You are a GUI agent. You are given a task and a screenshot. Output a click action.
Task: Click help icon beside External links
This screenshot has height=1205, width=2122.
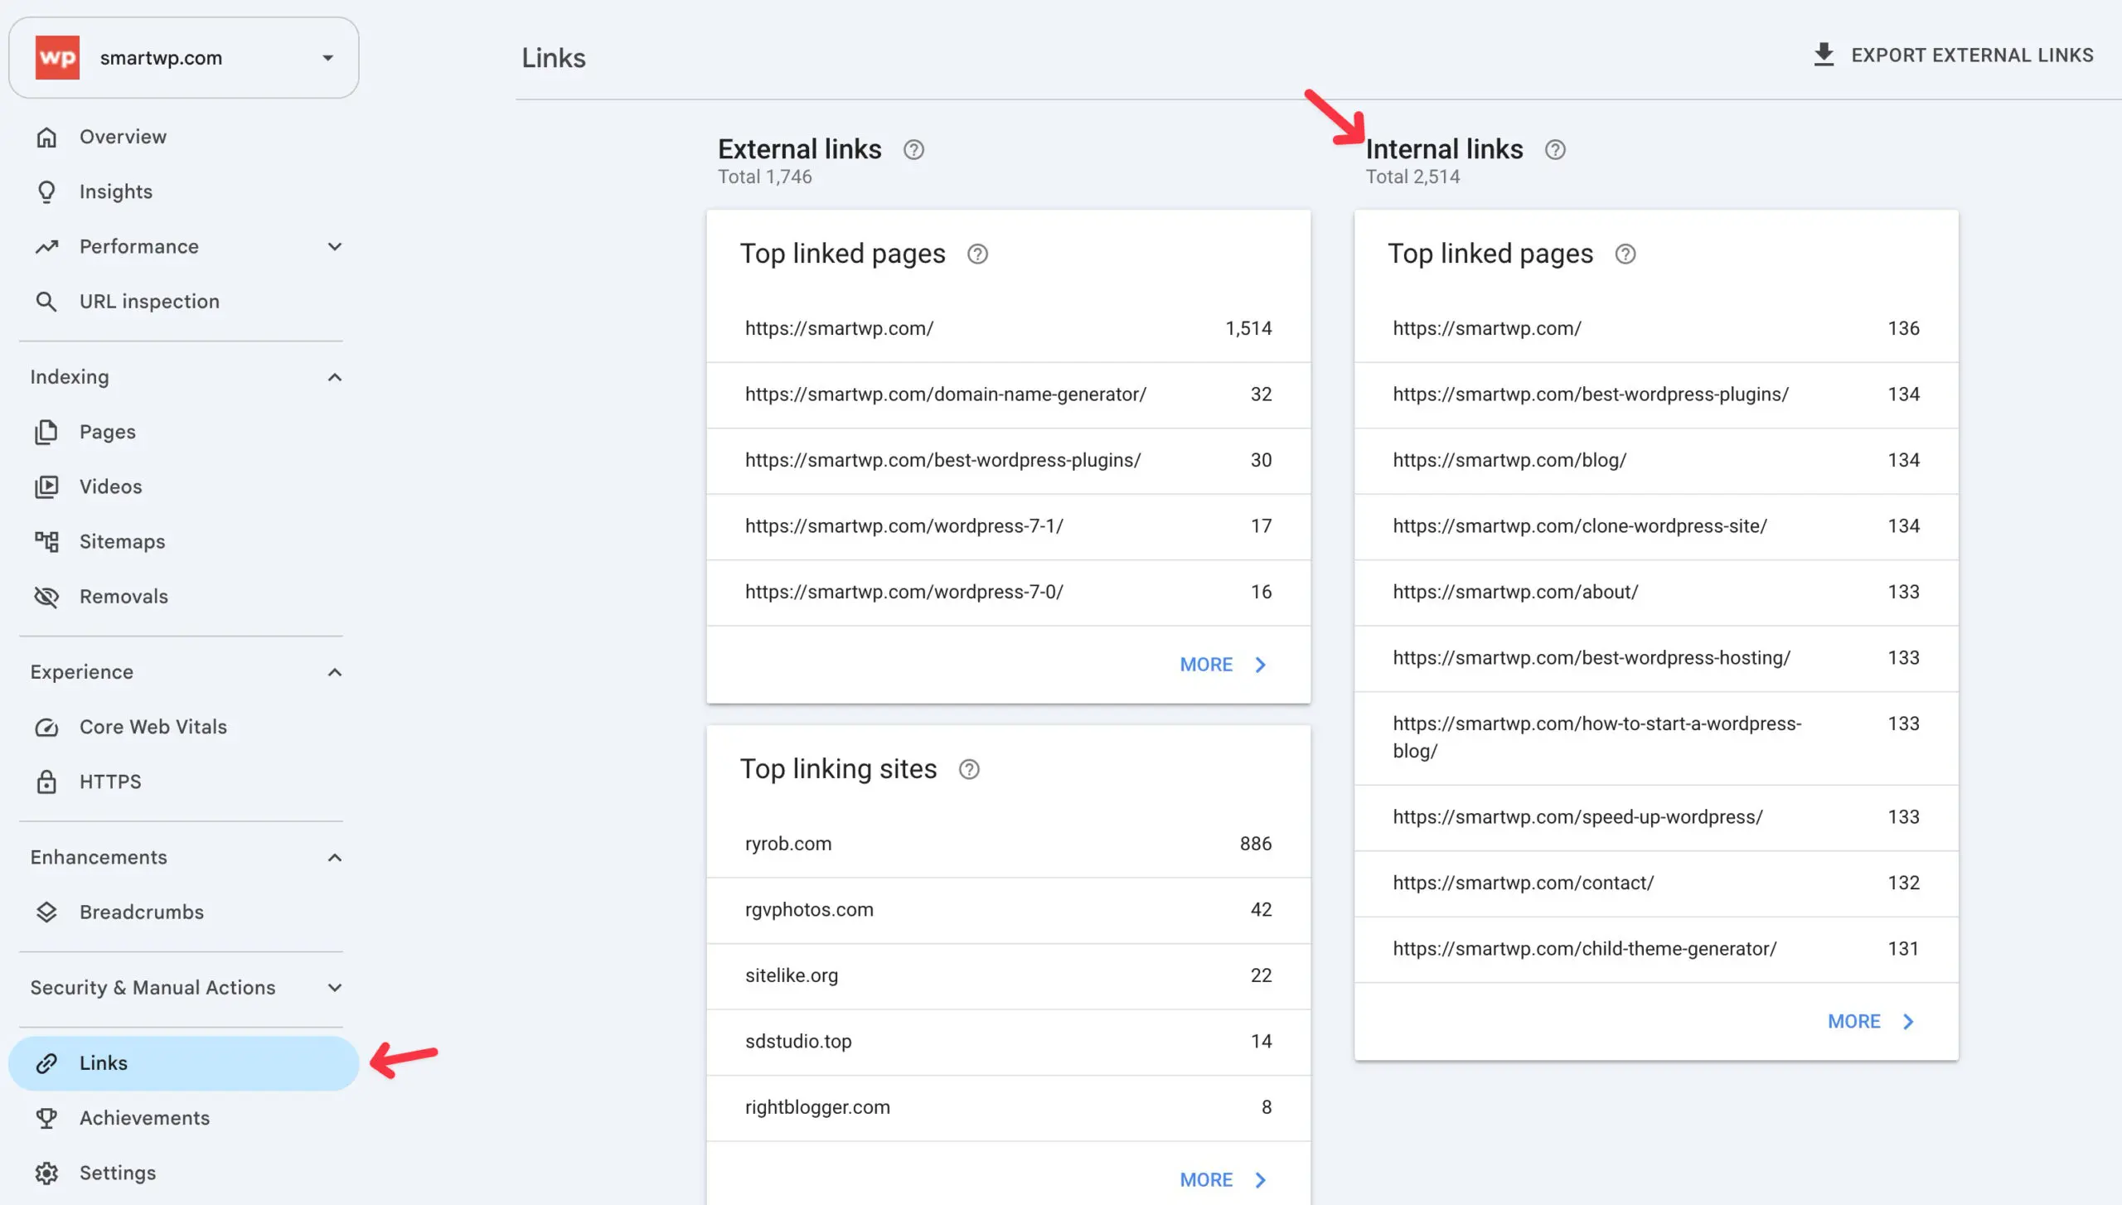point(913,150)
